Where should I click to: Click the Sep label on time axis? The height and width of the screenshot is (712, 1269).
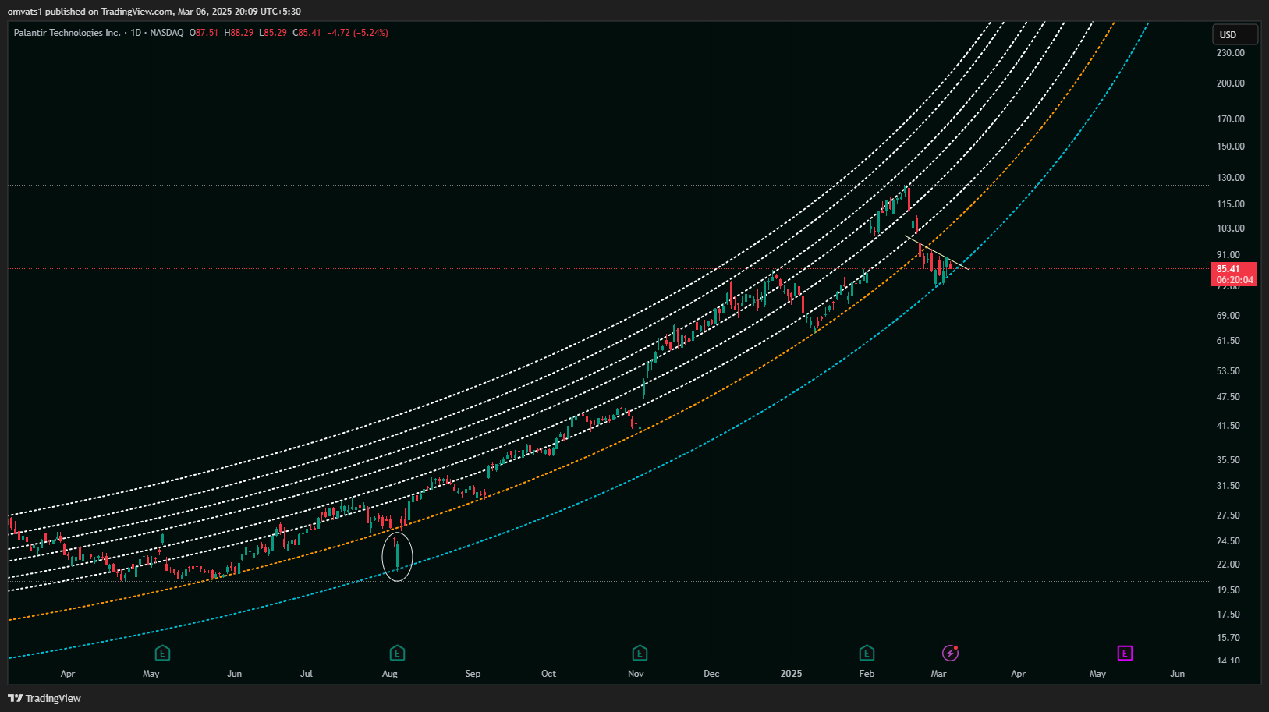(473, 674)
